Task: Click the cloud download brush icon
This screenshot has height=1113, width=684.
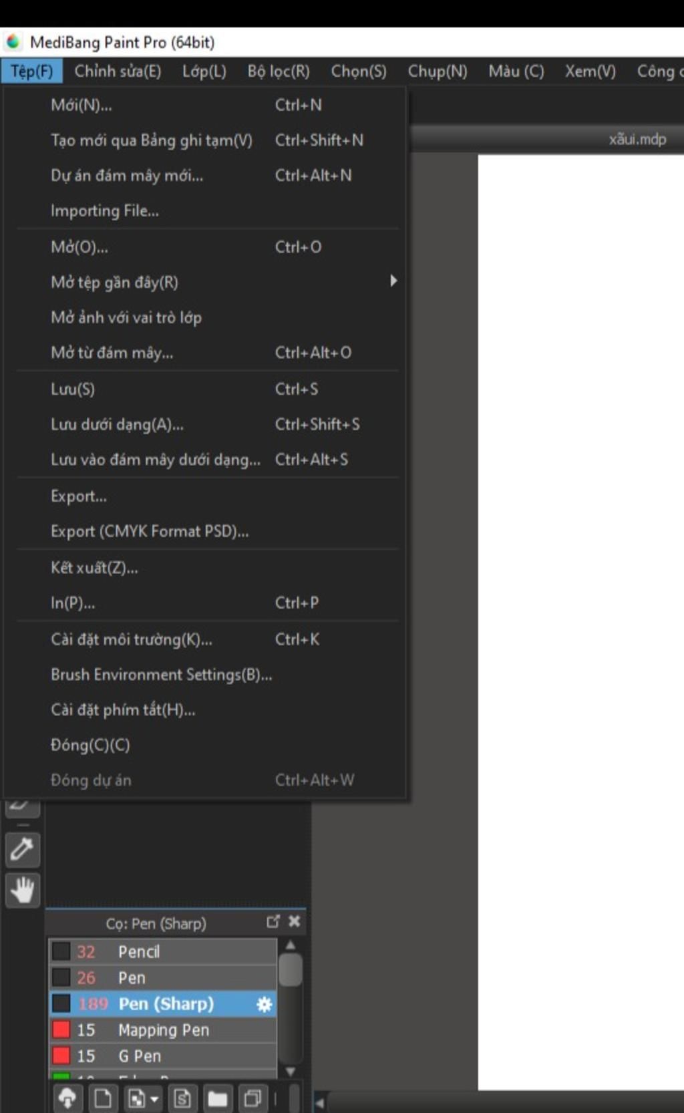Action: (67, 1098)
